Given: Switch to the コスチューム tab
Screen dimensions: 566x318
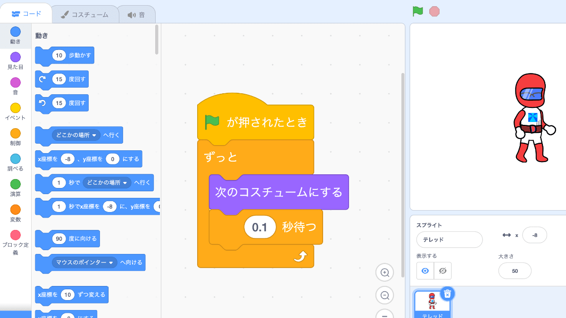Looking at the screenshot, I should [84, 15].
